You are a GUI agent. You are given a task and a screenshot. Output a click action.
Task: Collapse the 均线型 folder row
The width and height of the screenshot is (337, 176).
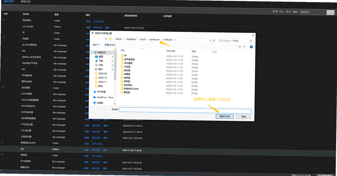pyautogui.click(x=4, y=38)
